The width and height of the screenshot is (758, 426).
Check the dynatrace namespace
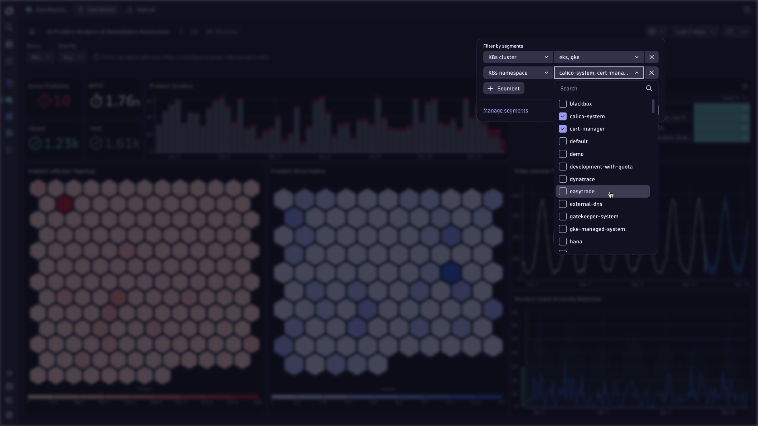click(x=563, y=179)
